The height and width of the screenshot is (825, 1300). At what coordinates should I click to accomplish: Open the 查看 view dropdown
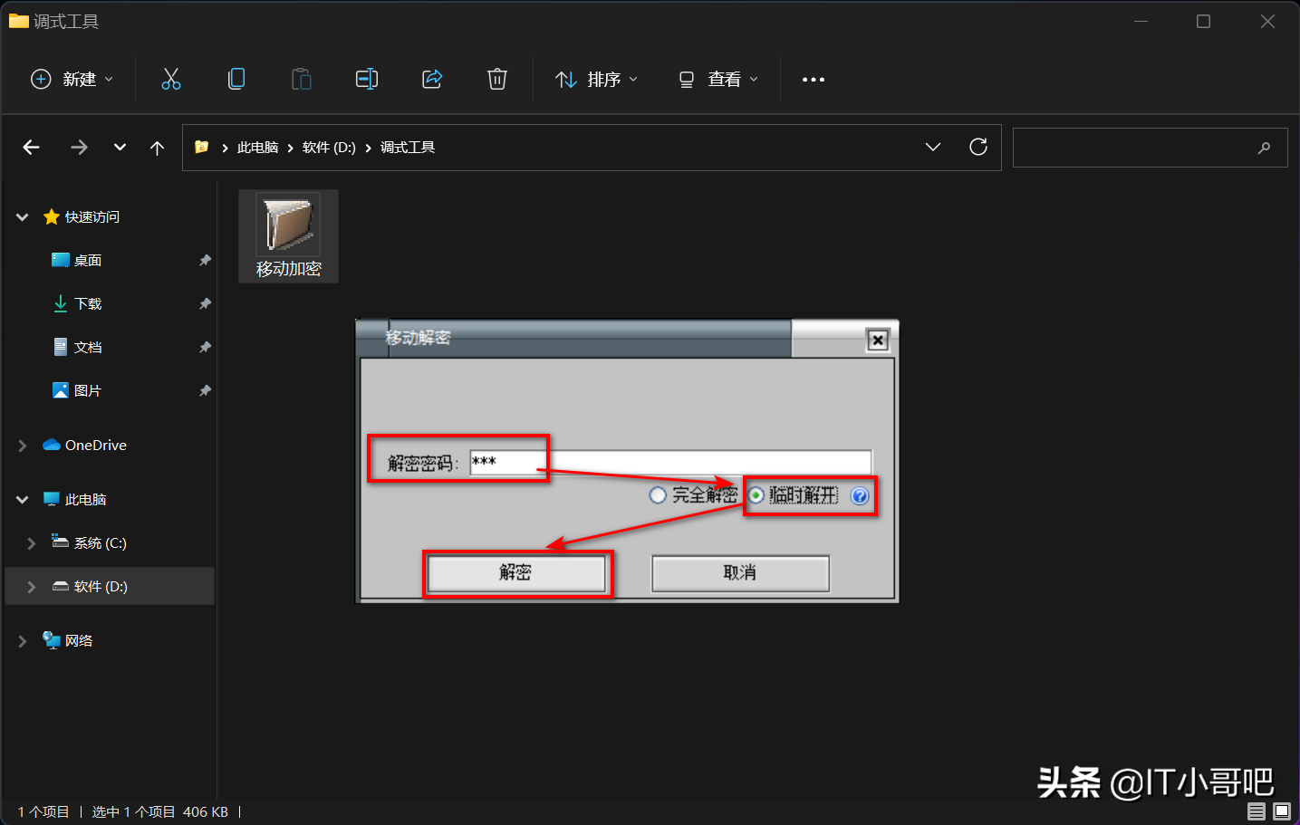pyautogui.click(x=718, y=79)
